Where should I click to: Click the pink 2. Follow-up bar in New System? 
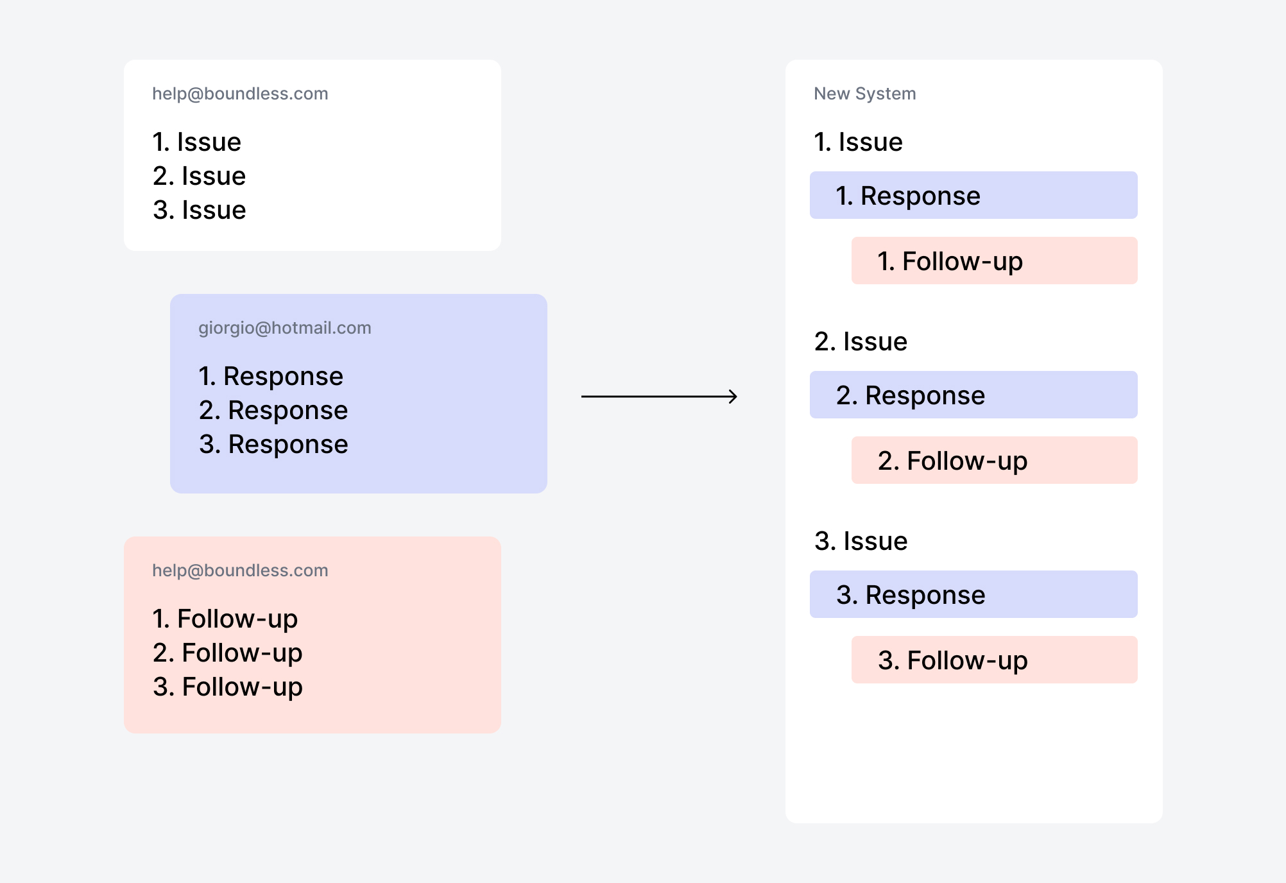(993, 460)
